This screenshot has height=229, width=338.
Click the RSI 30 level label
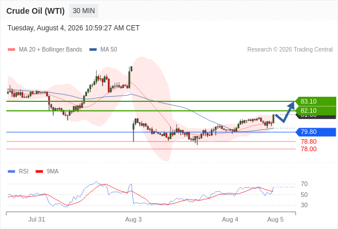pos(304,205)
